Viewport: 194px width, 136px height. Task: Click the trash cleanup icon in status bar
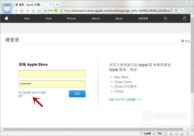171,134
